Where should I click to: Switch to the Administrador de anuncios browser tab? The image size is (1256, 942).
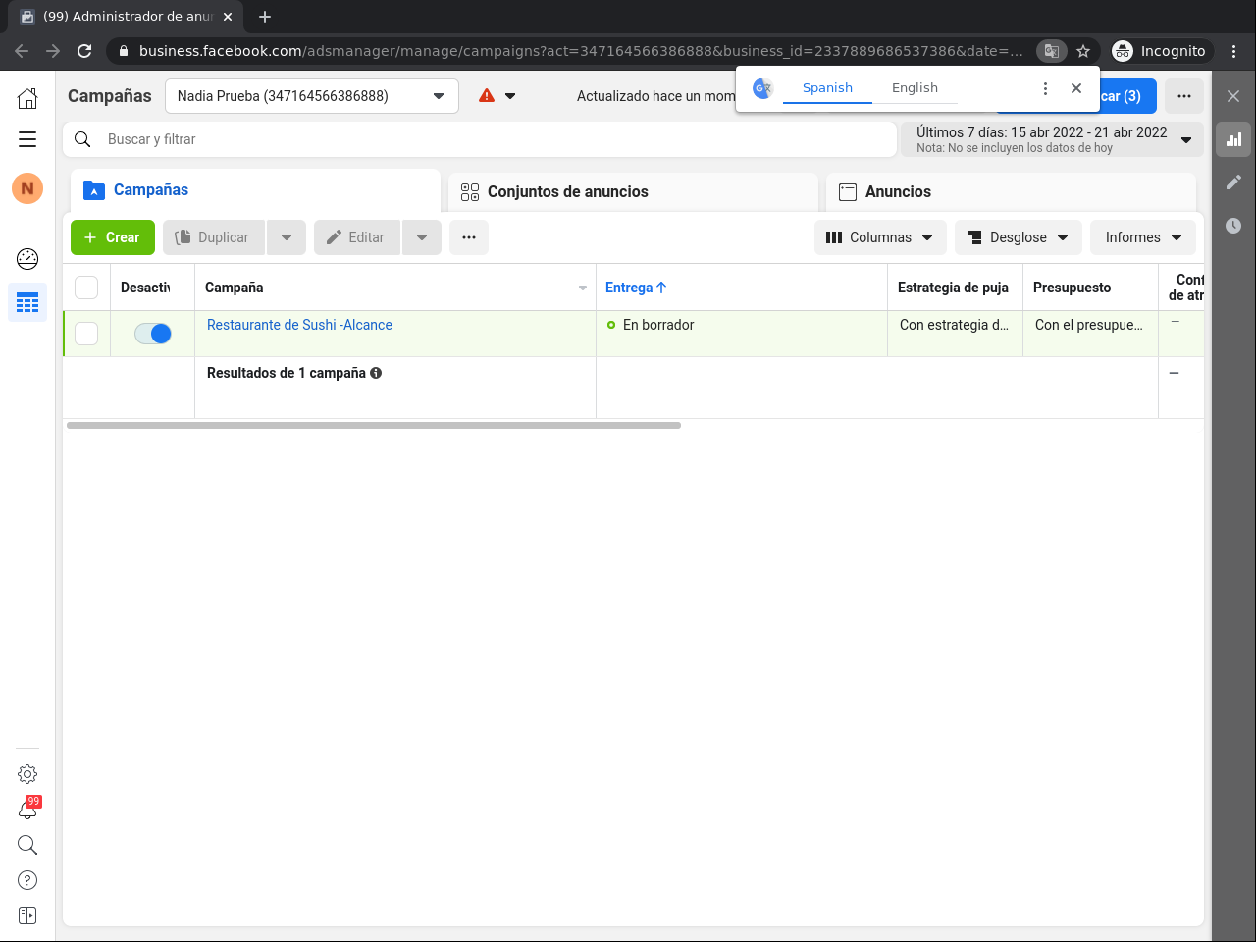click(128, 17)
